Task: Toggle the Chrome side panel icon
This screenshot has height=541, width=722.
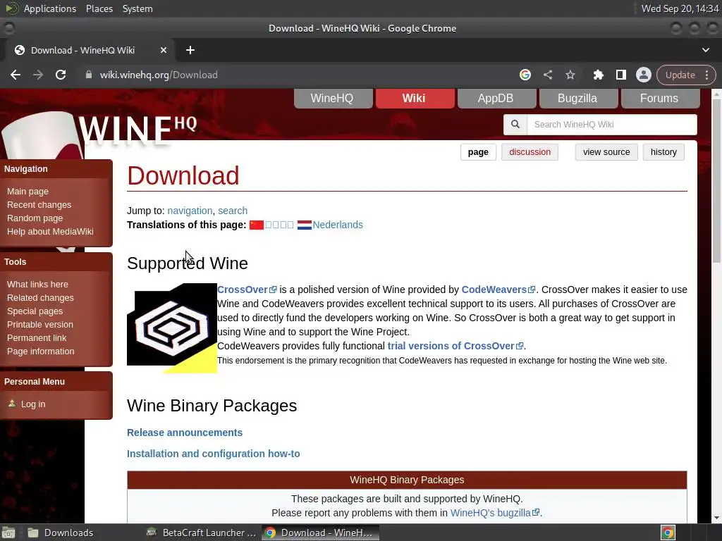Action: [620, 75]
